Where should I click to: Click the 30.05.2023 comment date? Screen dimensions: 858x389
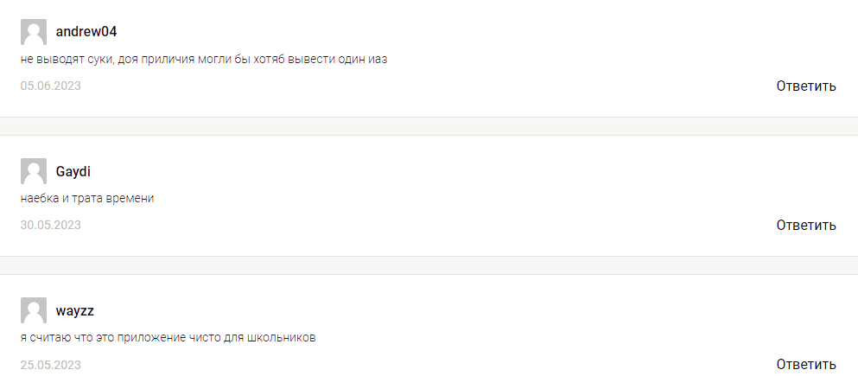click(50, 226)
